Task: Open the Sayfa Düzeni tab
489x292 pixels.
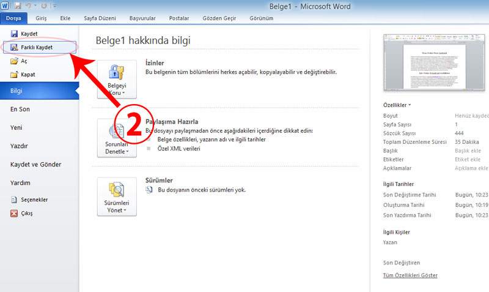Action: [x=100, y=18]
